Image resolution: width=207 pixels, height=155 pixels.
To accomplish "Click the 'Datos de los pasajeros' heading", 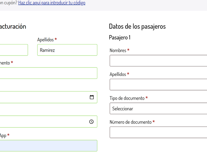I will (138, 26).
